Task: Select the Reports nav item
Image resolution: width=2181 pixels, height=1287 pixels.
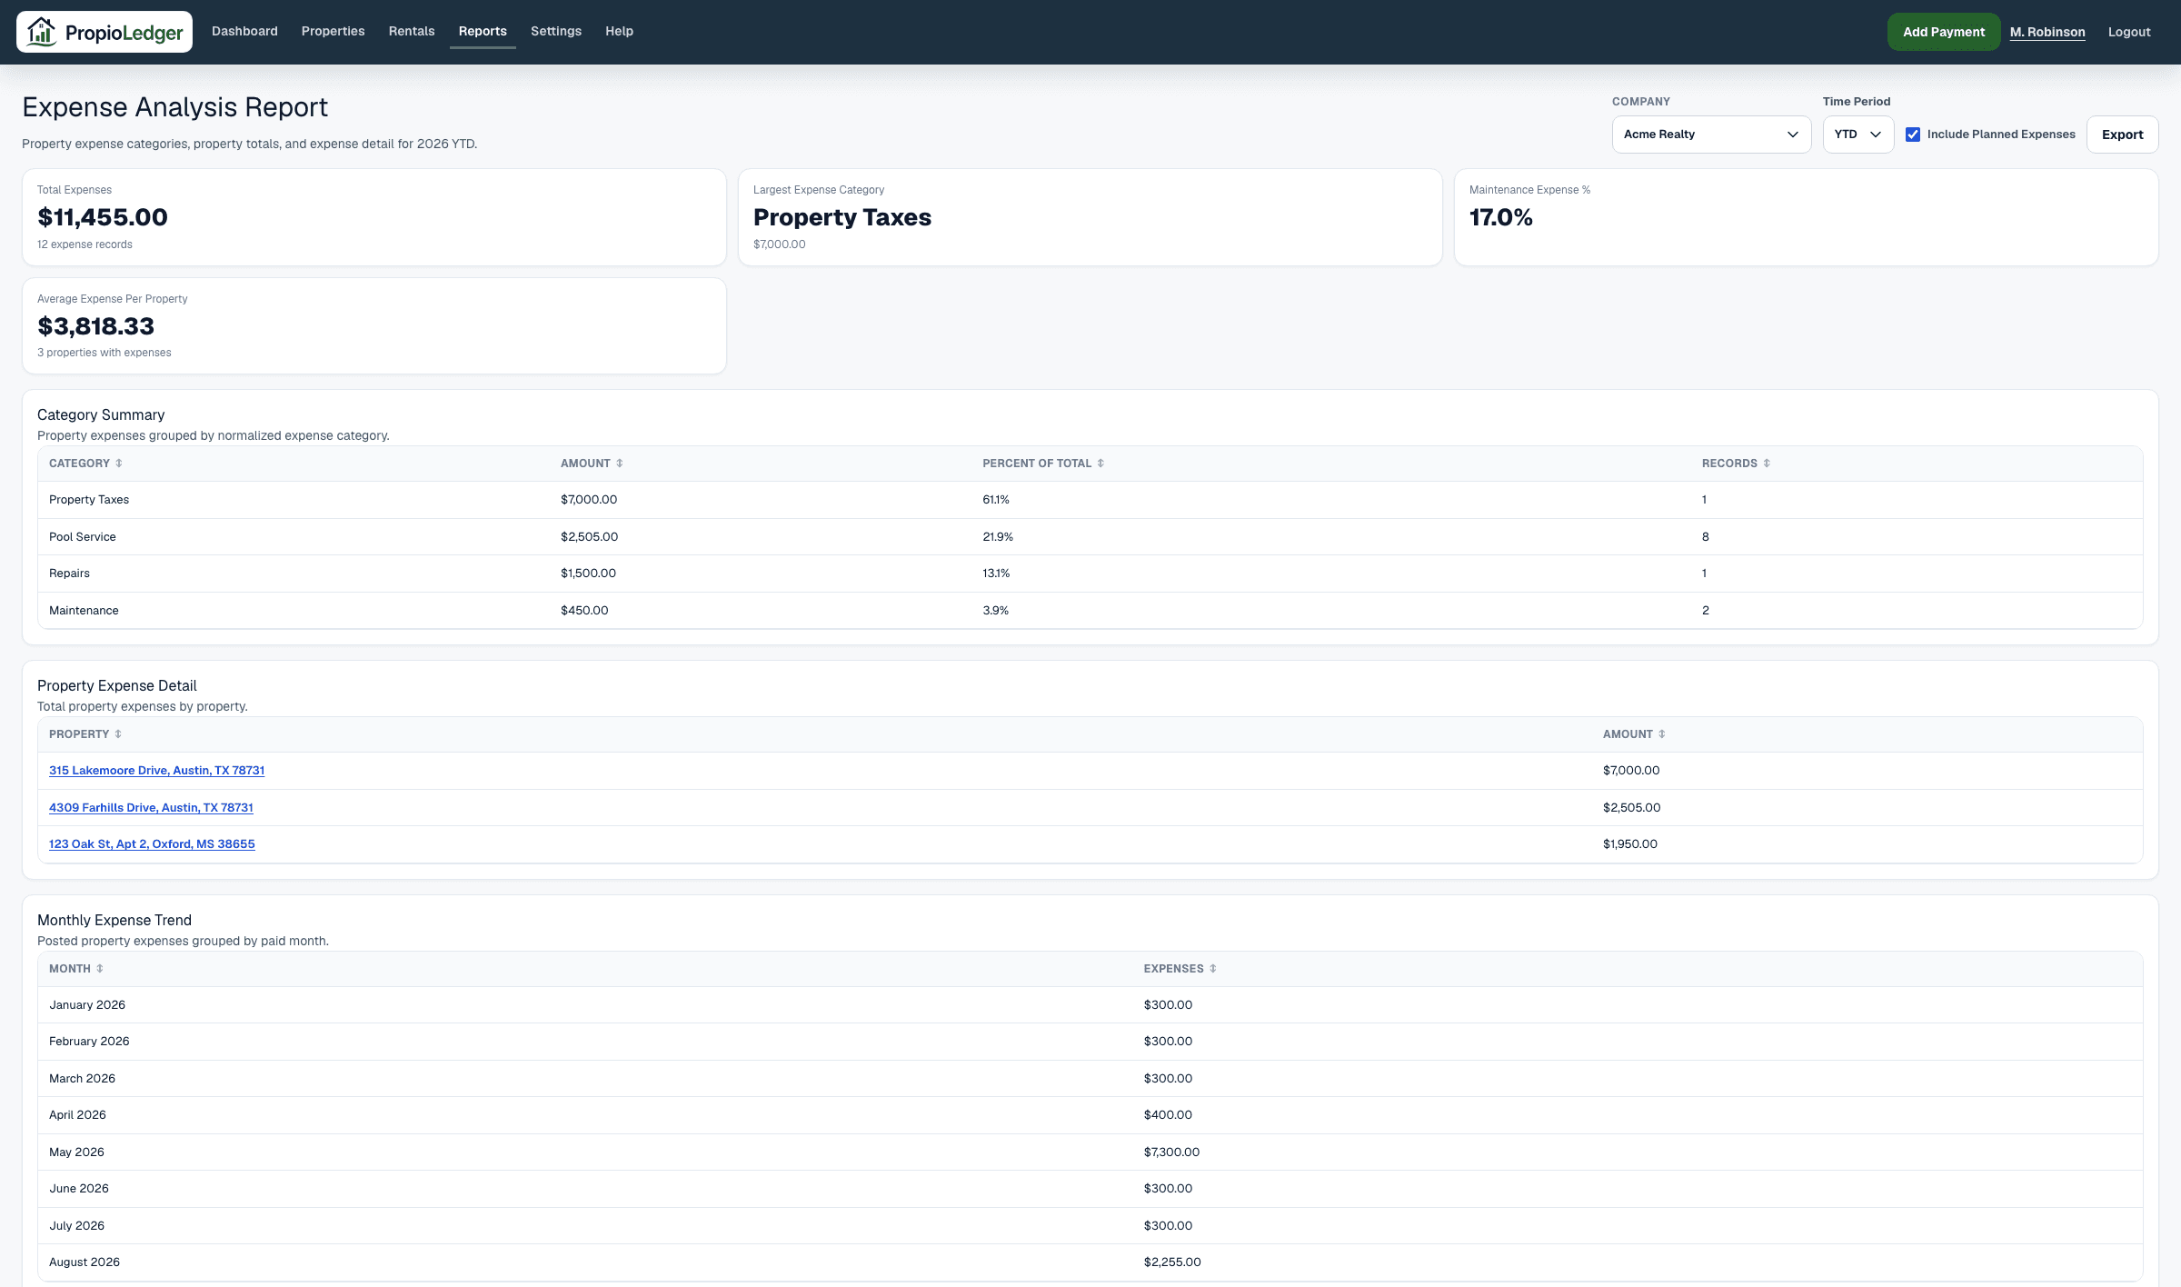Action: point(483,32)
